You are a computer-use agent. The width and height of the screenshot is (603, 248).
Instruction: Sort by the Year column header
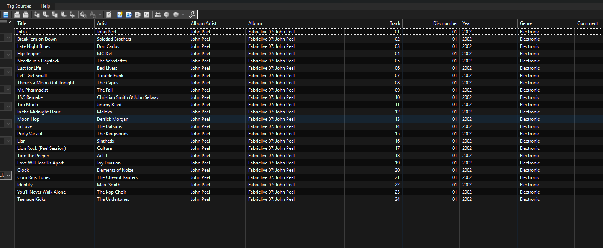coord(488,23)
